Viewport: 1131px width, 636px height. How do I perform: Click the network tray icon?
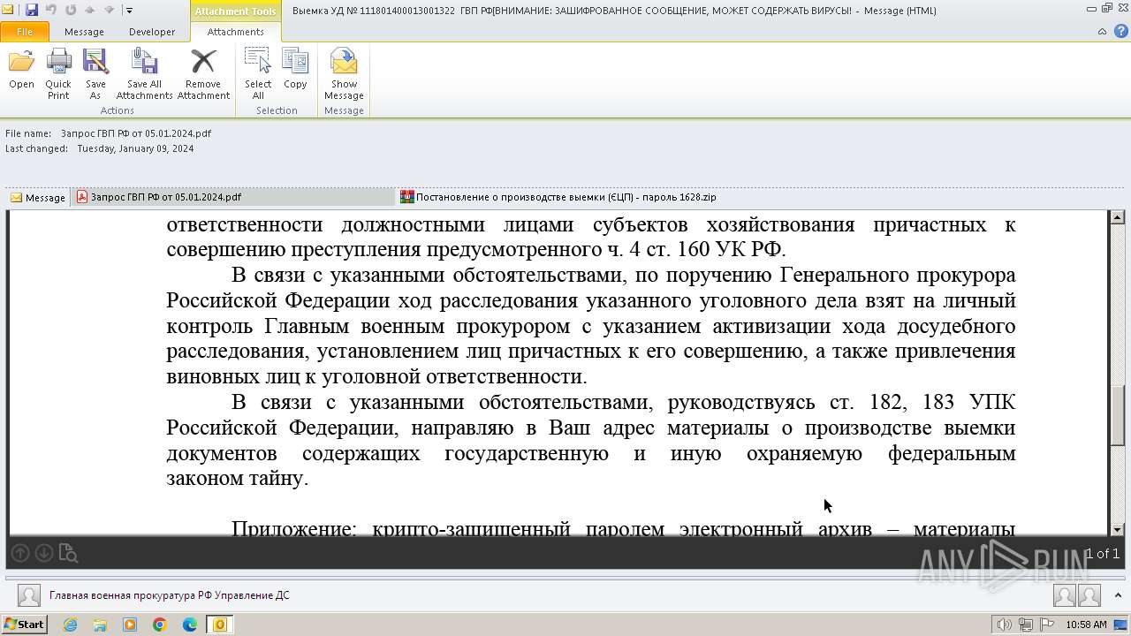(x=1026, y=625)
